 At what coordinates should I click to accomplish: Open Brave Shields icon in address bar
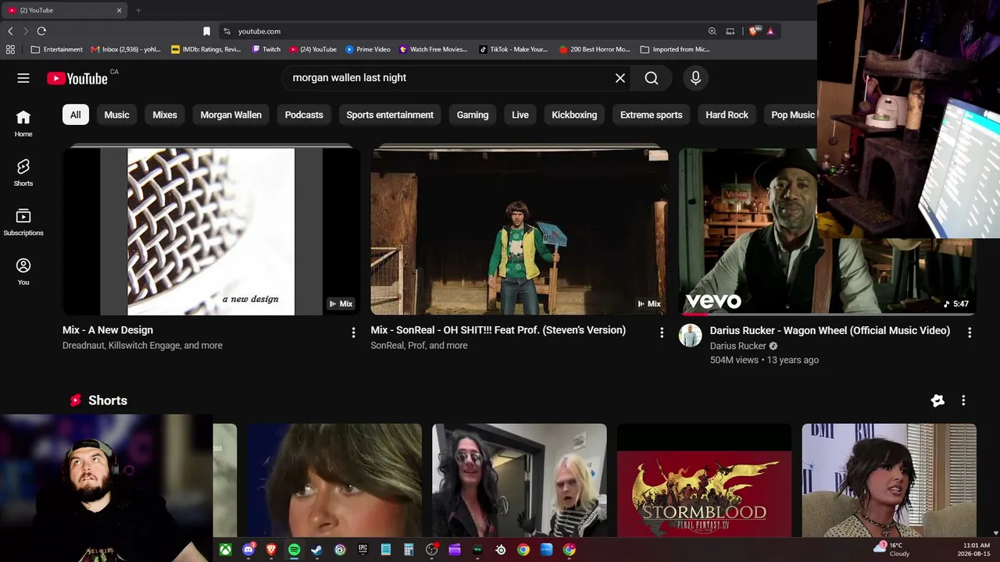point(753,31)
